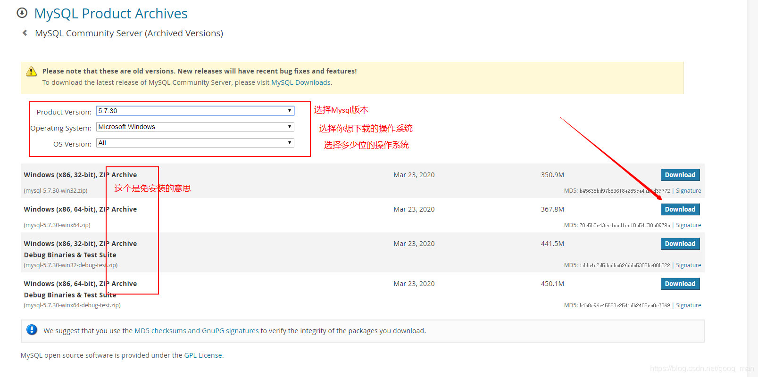758x377 pixels.
Task: Click the MD5 hash starting with 70e5b2e43
Action: pyautogui.click(x=625, y=225)
